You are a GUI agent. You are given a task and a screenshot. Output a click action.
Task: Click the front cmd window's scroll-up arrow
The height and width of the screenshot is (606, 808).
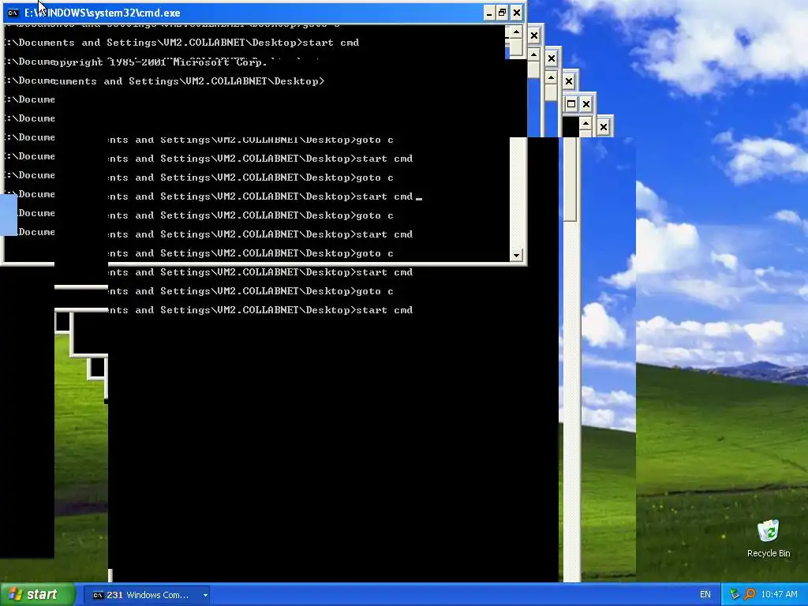[x=516, y=32]
